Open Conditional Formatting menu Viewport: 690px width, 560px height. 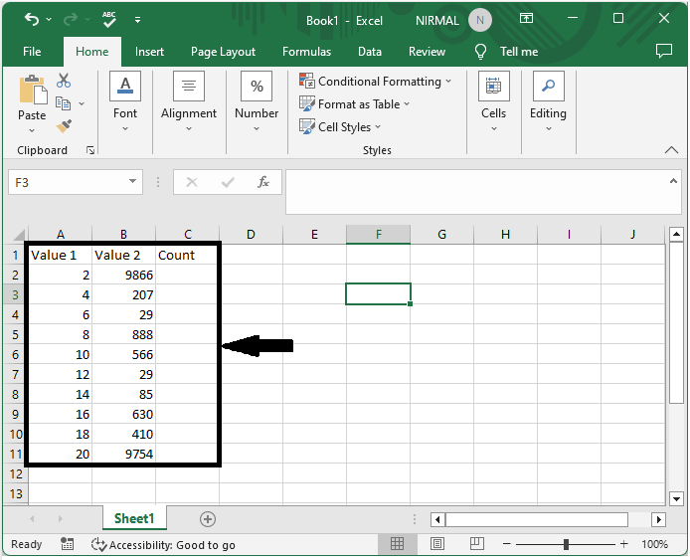[x=376, y=82]
